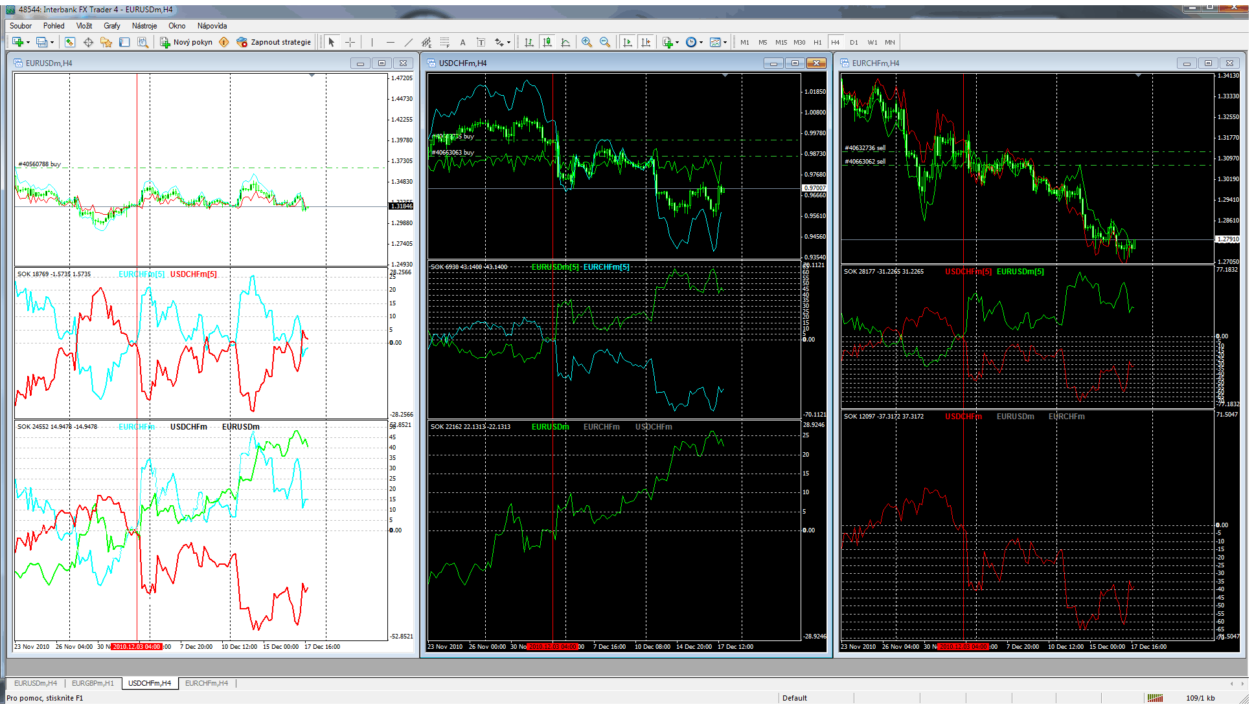Expand the periods clock dropdown arrow

point(701,43)
